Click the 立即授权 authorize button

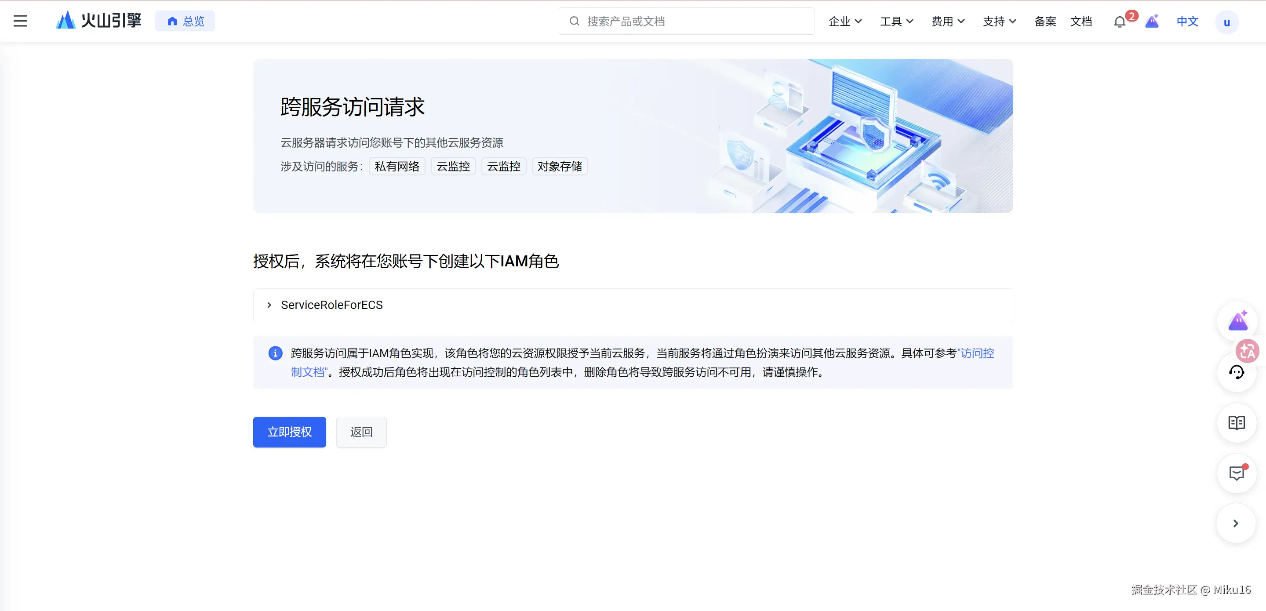click(x=290, y=432)
